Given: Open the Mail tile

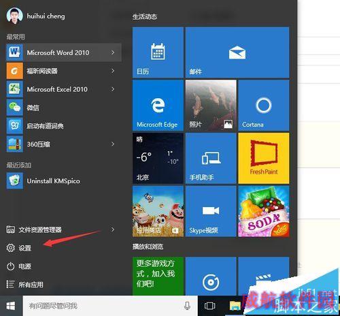Looking at the screenshot, I should 237,52.
